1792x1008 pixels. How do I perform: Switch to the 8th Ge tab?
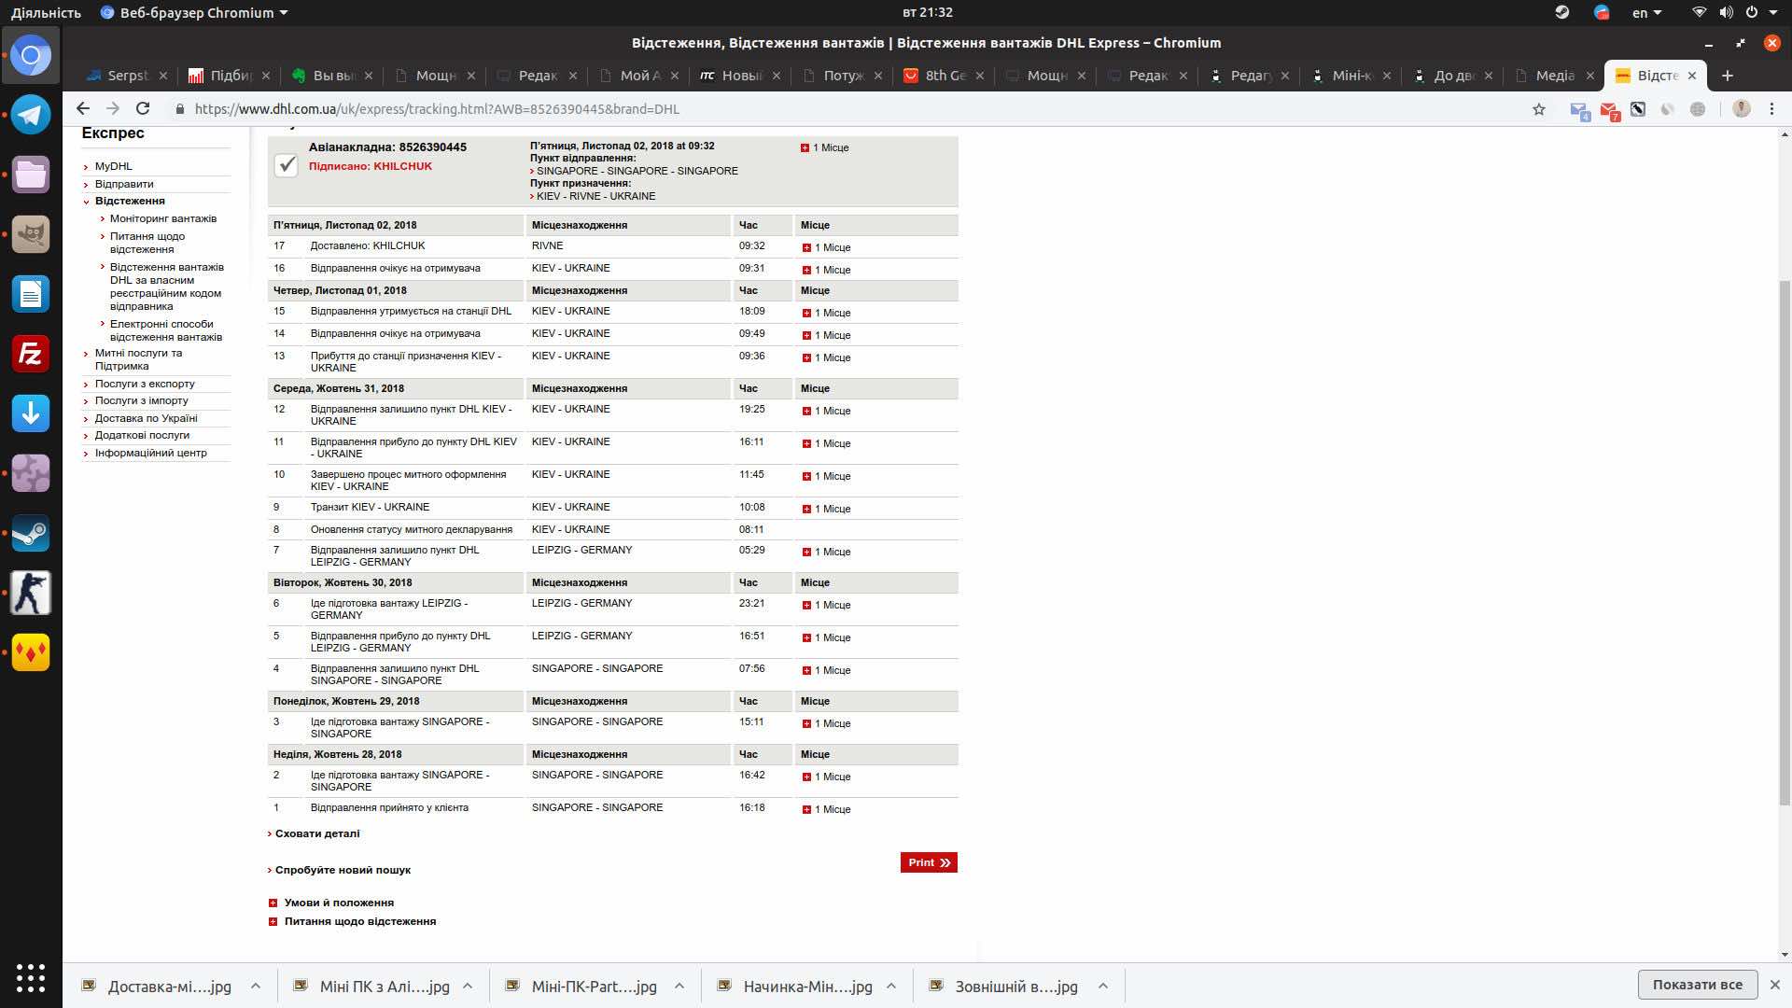[x=944, y=76]
